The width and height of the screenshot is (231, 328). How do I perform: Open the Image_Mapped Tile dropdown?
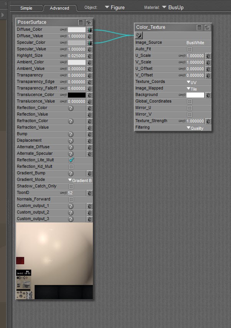coord(192,89)
